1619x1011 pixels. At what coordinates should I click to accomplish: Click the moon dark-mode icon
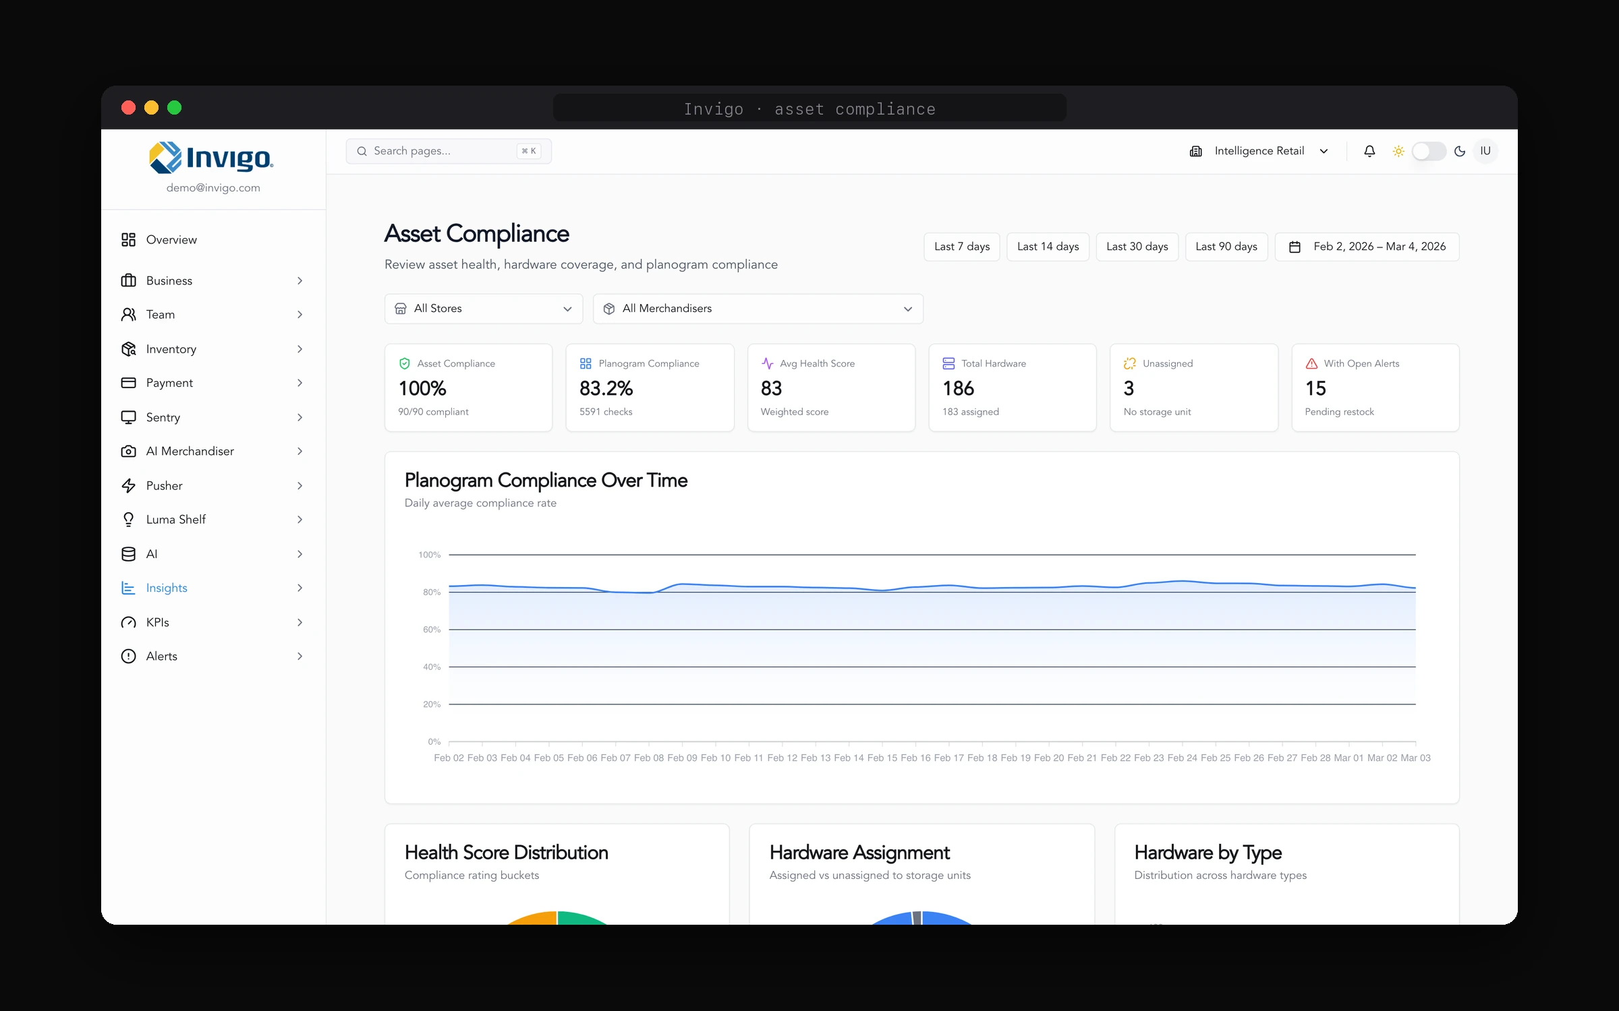1460,151
